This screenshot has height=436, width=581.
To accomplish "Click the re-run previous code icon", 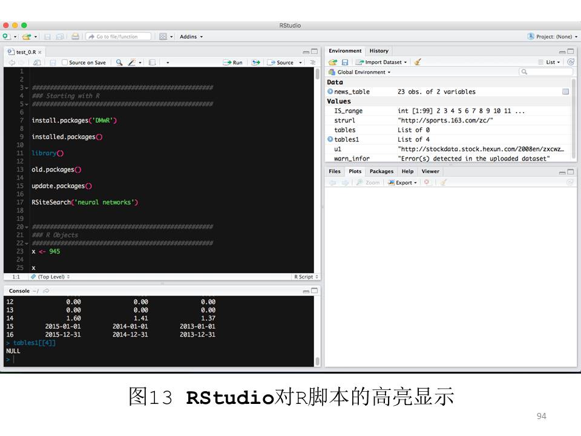I will [x=256, y=62].
